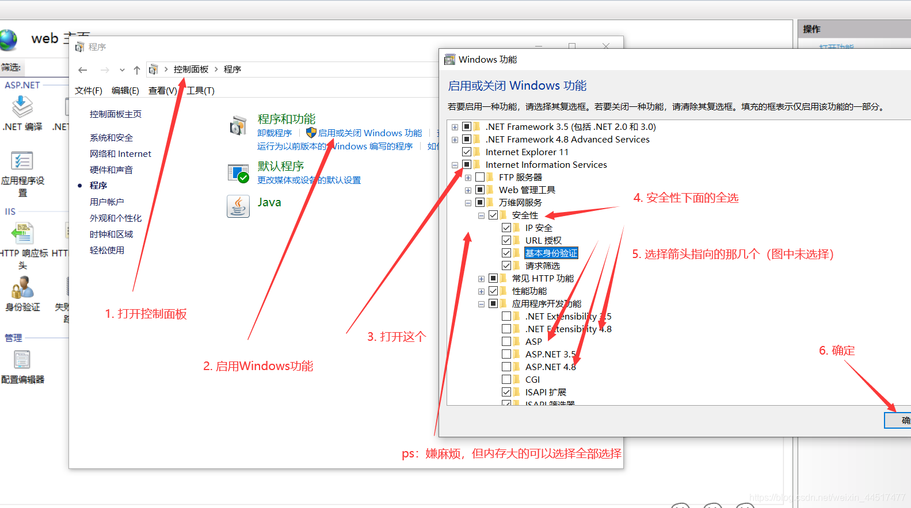
Task: Expand the .NET Framework 3.5 node
Action: pos(455,127)
